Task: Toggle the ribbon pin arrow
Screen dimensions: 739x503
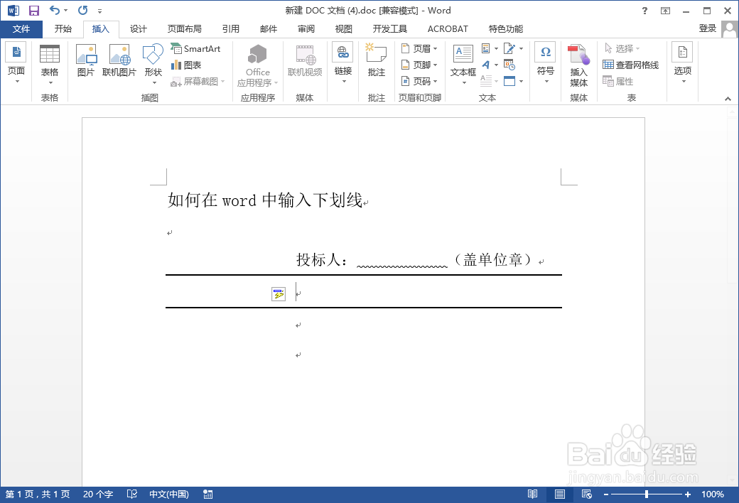Action: pos(726,99)
